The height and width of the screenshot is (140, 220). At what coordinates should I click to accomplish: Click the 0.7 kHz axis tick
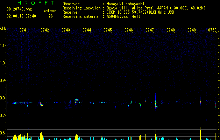tap(2, 115)
